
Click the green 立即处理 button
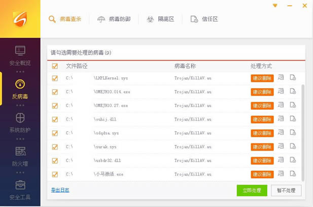252,190
